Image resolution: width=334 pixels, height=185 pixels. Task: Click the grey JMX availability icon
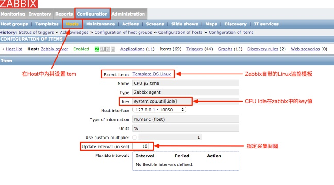pos(107,49)
